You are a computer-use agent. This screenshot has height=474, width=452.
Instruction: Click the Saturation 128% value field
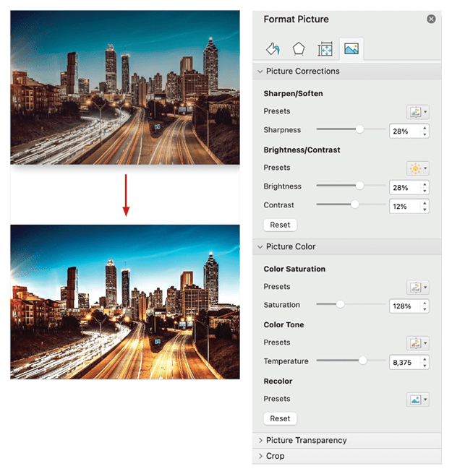tap(405, 306)
